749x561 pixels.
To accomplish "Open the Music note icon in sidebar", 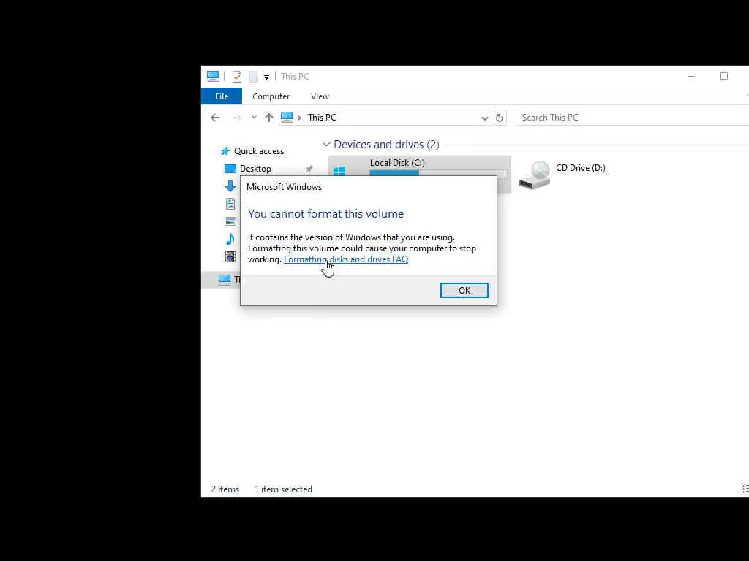I will pos(230,239).
